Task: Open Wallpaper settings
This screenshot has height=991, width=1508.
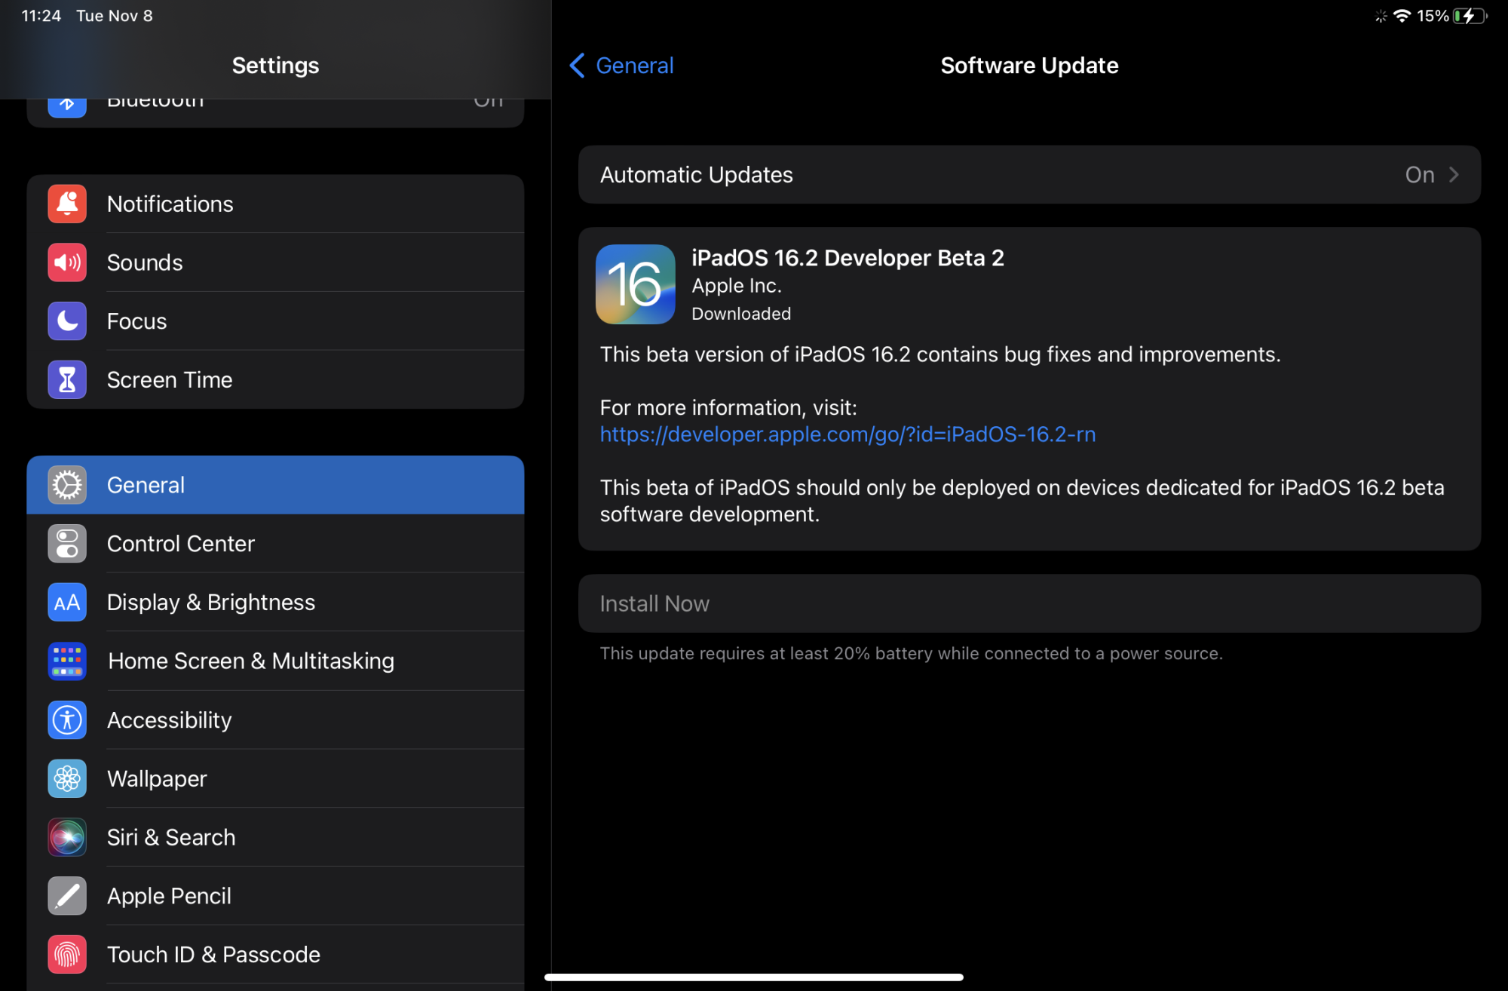Action: [x=275, y=778]
